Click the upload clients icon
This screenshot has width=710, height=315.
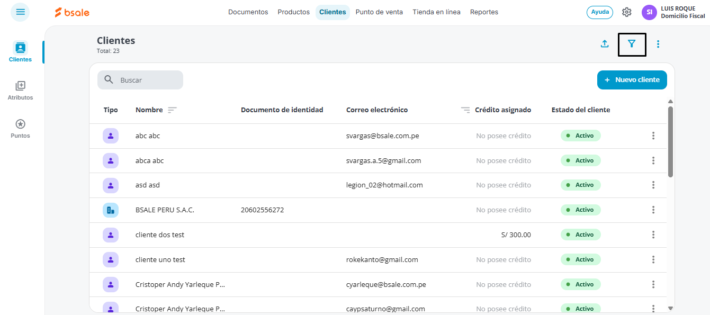coord(605,44)
